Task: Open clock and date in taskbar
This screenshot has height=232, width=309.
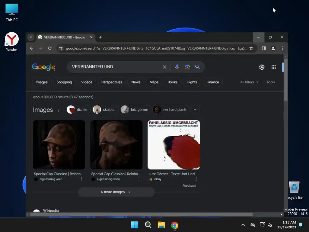Action: point(287,225)
